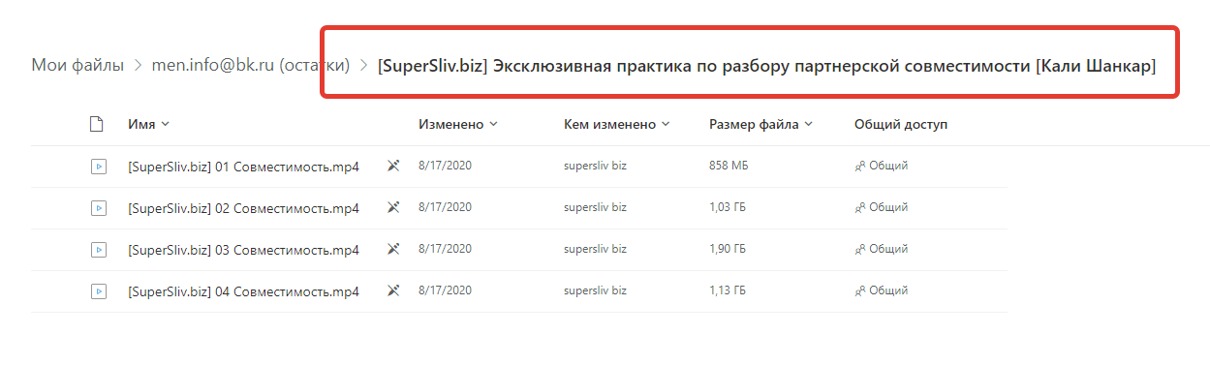This screenshot has width=1210, height=366.
Task: Click the Общий доступ column header
Action: (901, 124)
